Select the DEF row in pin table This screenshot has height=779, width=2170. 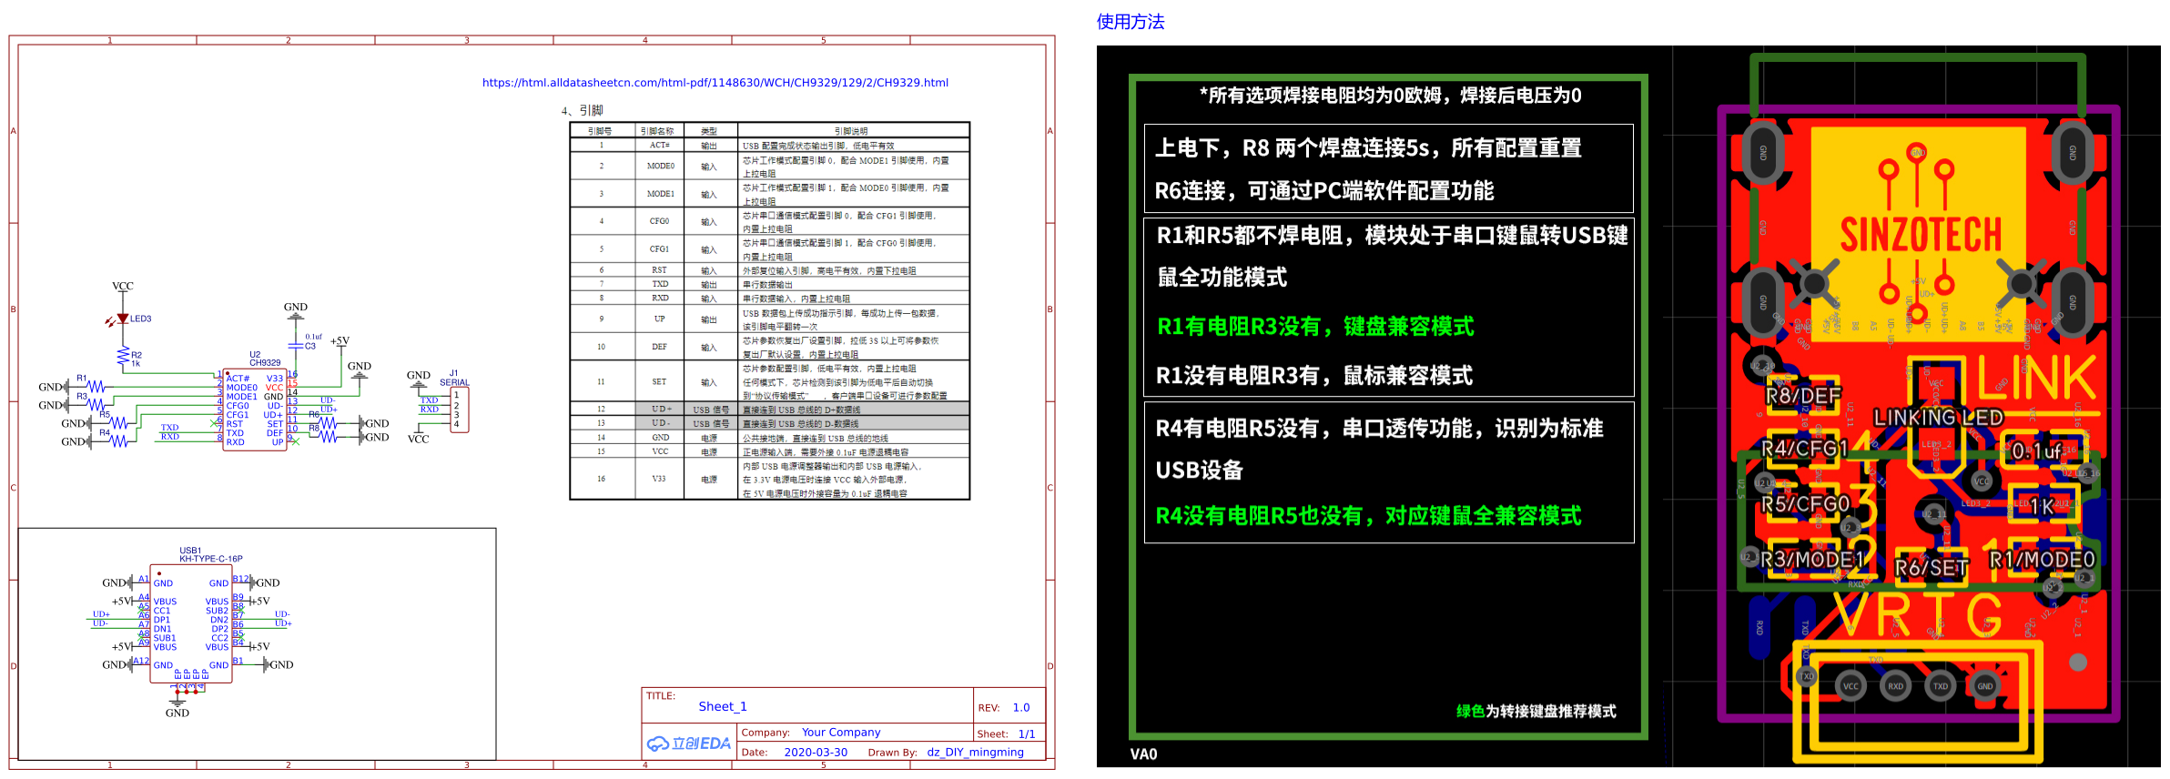769,347
